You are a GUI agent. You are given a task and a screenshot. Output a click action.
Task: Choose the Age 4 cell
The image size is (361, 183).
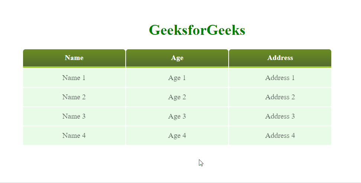(x=177, y=136)
